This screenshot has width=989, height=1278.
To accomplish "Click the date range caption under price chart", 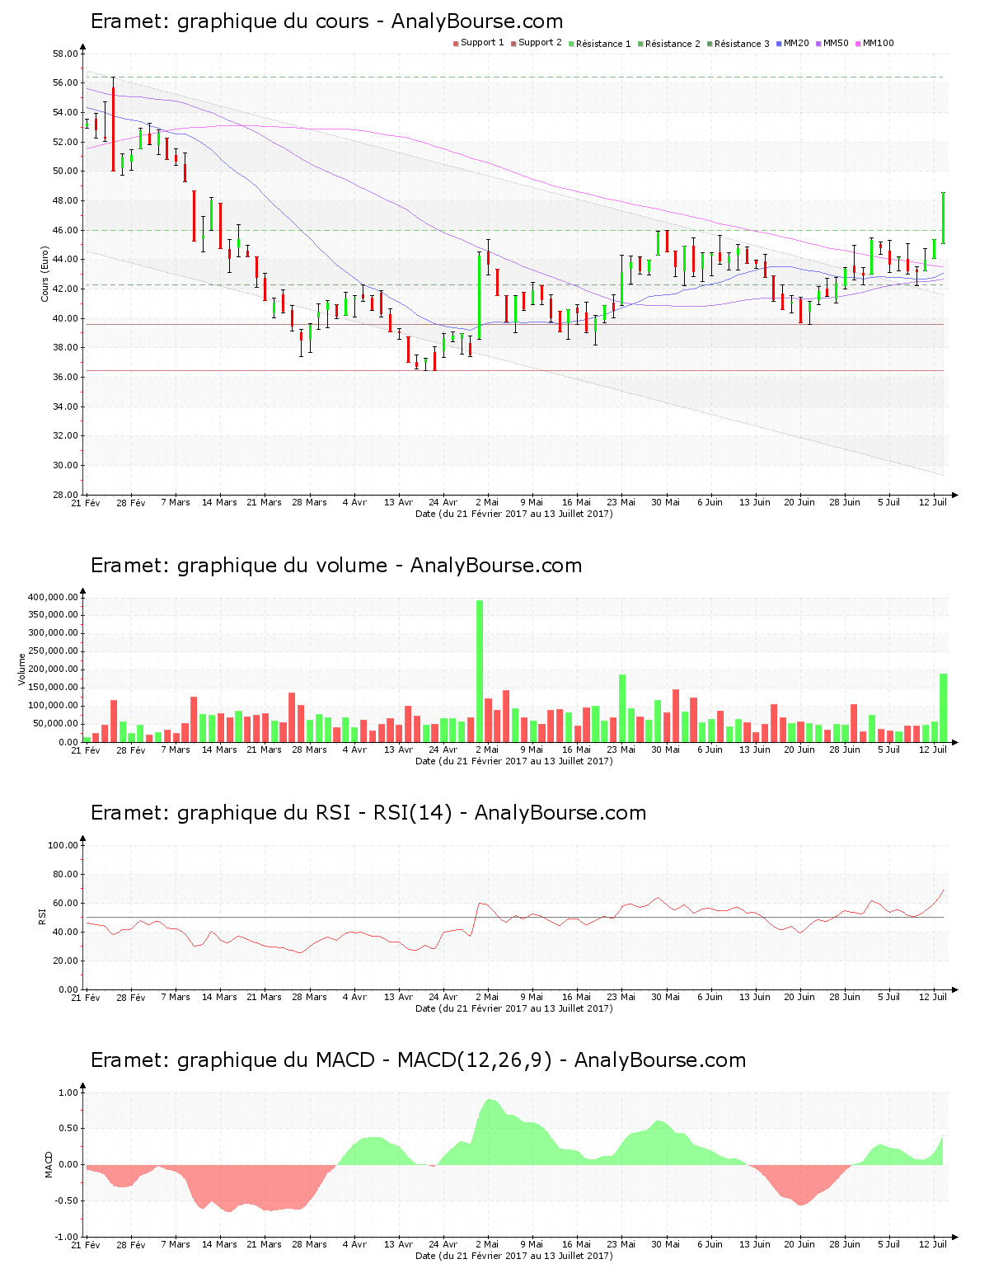I will click(x=513, y=514).
